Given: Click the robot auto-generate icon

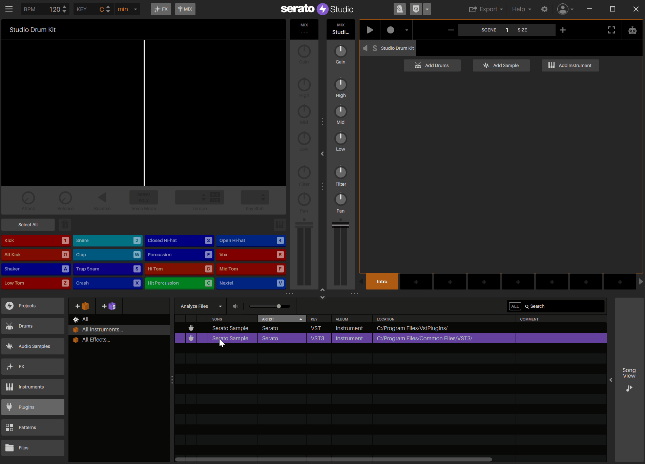Looking at the screenshot, I should click(632, 30).
